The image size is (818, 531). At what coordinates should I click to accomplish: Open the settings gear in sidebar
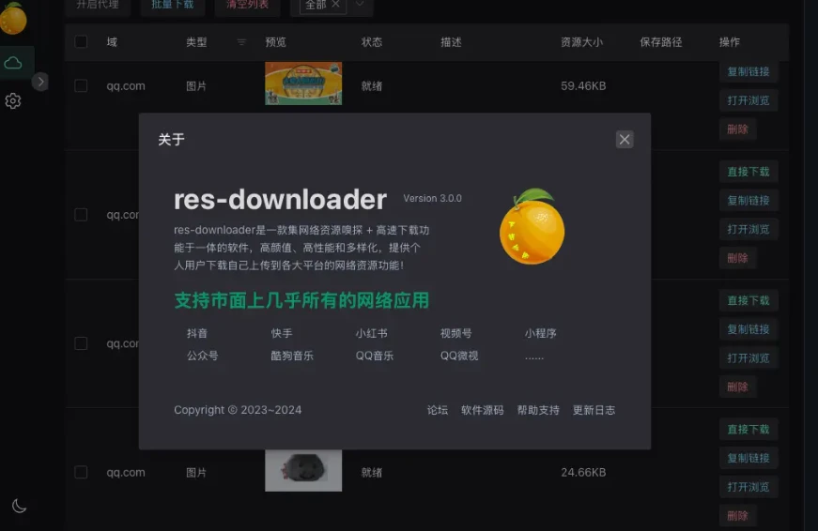tap(13, 101)
